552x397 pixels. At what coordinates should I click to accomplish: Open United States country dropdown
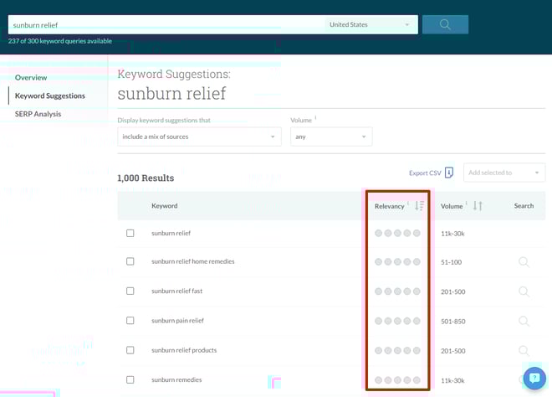(371, 24)
